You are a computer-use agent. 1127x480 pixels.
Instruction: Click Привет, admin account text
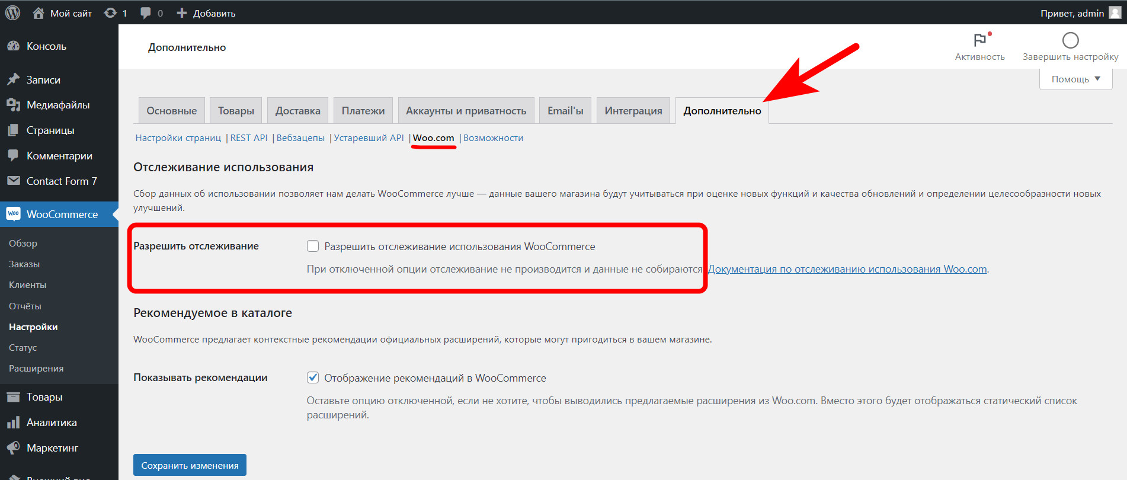pos(1072,13)
